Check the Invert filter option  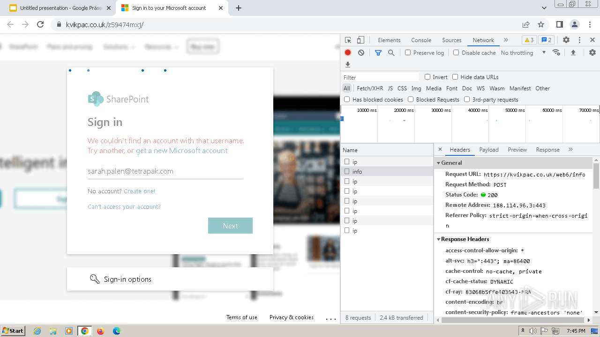(x=427, y=77)
